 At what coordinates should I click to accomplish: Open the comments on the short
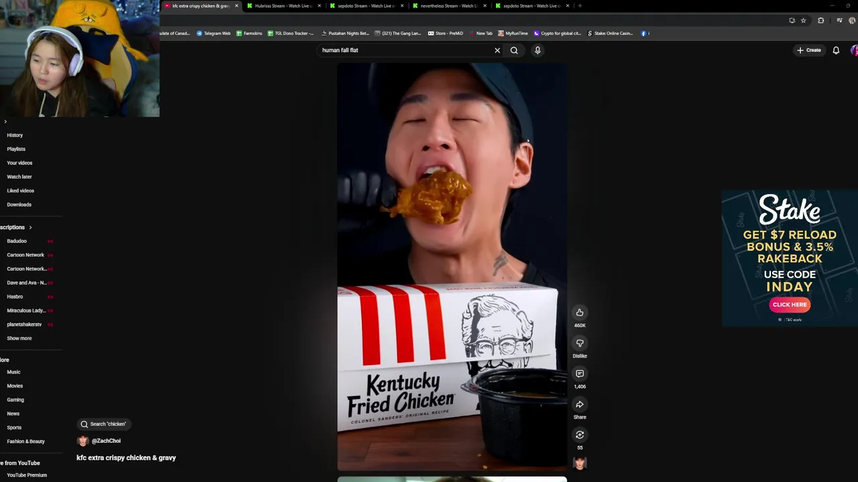[580, 374]
